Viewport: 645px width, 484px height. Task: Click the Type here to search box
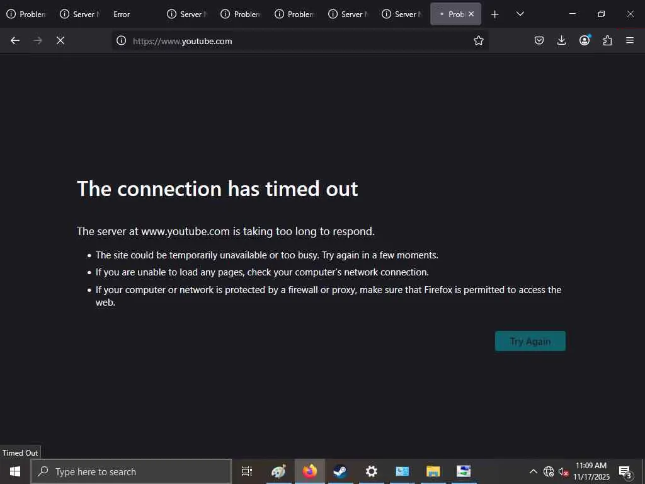point(131,471)
